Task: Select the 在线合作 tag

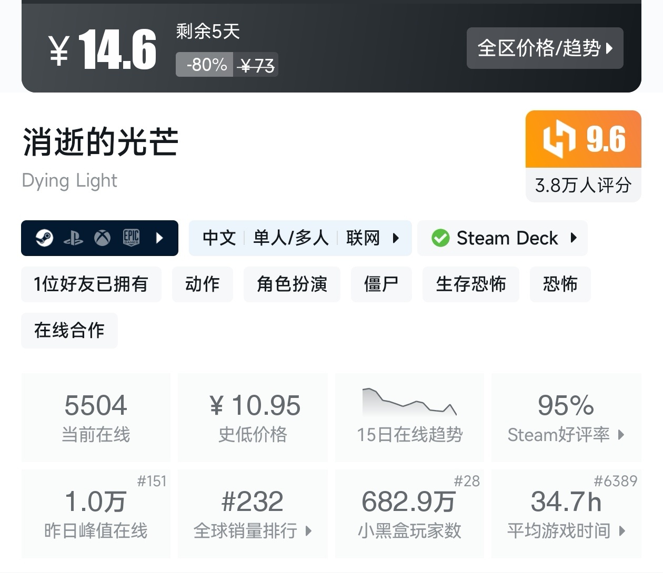Action: (69, 331)
